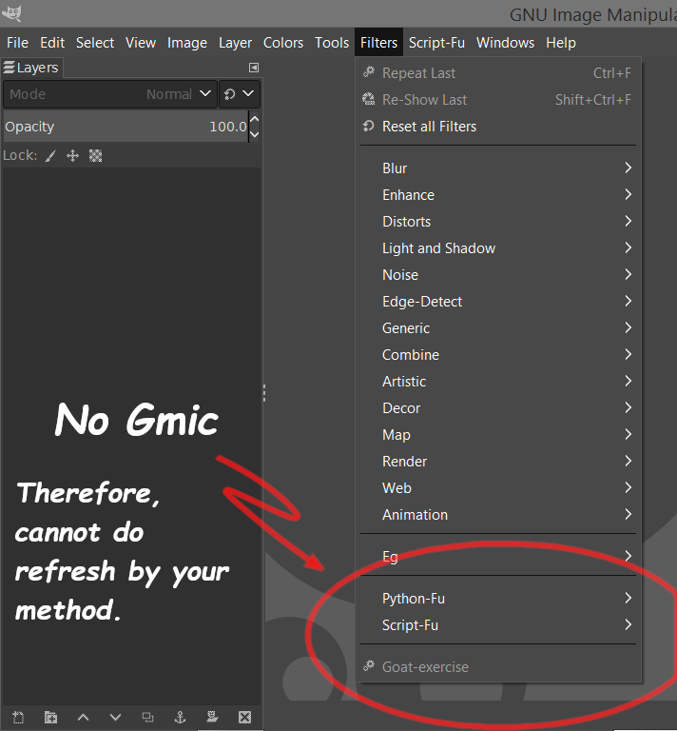Duplicate the layer icon
The width and height of the screenshot is (677, 731).
(147, 717)
